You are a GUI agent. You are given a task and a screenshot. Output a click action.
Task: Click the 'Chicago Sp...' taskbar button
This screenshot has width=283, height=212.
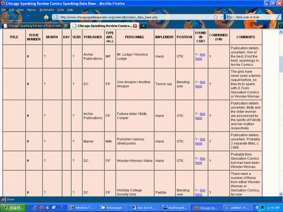point(206,208)
